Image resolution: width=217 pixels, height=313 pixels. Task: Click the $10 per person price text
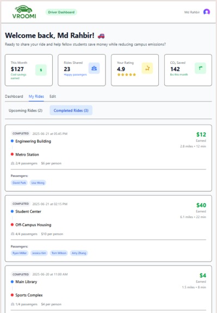coord(52,234)
